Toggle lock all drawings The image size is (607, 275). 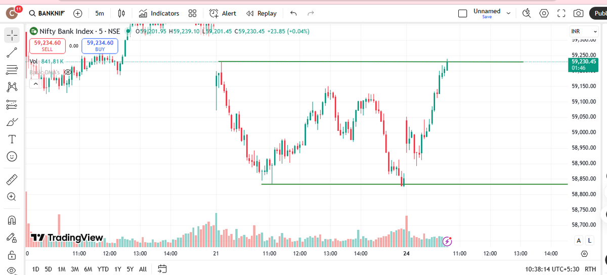12,254
